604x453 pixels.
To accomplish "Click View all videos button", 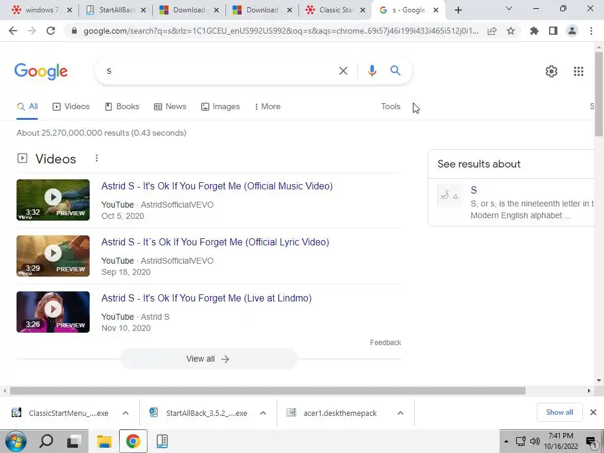I will point(208,359).
